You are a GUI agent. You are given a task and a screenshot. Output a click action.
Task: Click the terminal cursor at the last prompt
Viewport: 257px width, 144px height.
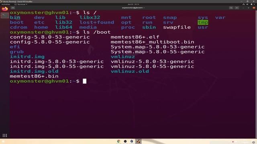[x=85, y=81]
